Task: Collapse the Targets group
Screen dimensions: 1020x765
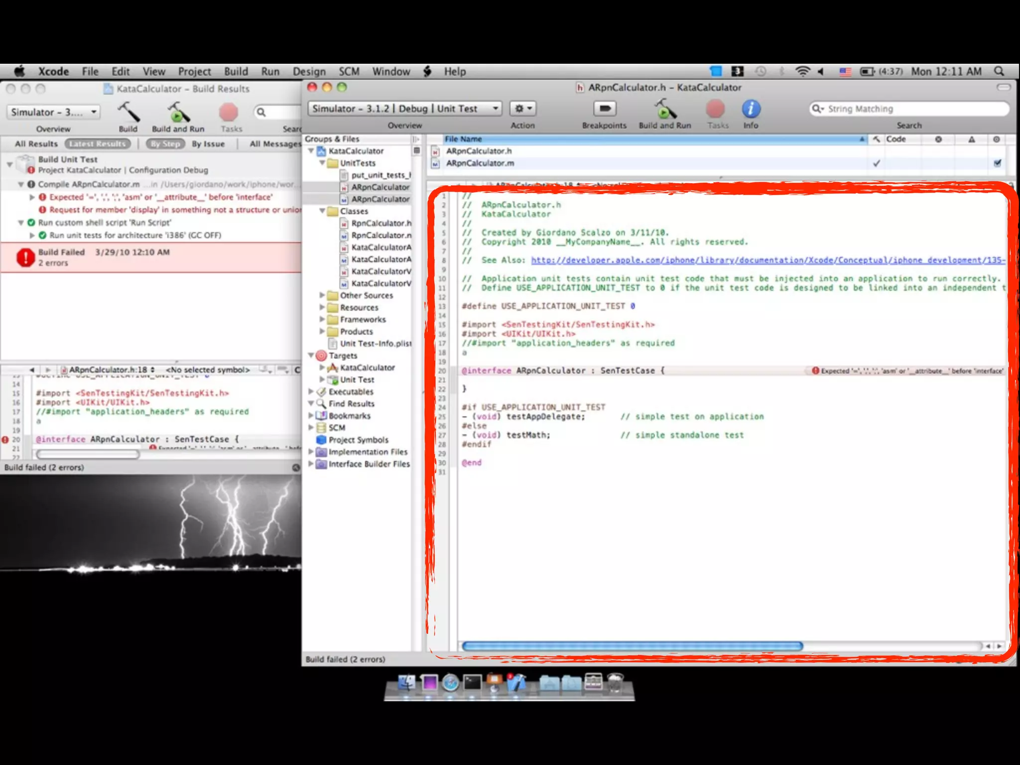Action: coord(311,356)
